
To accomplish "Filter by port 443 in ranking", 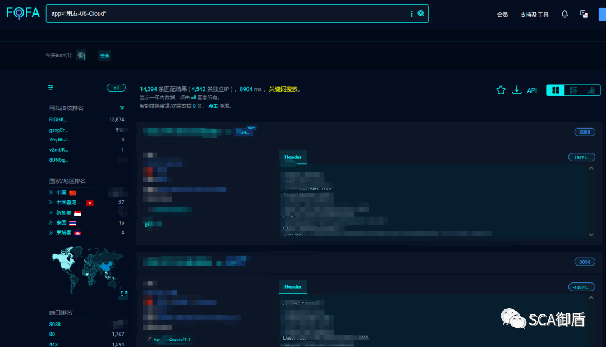I will point(53,344).
